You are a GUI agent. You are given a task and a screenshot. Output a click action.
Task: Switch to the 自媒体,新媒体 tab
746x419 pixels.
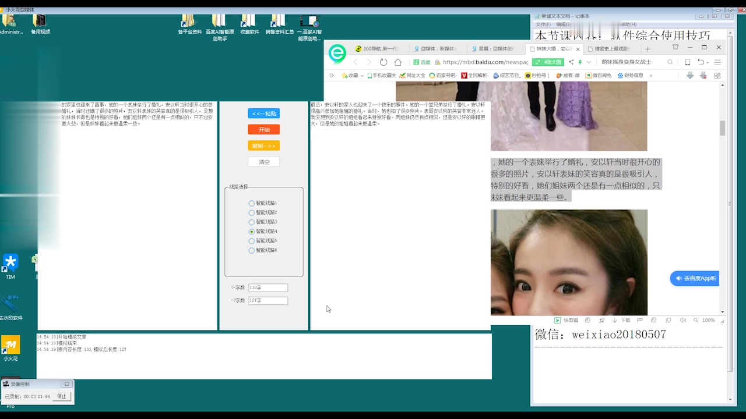point(438,49)
